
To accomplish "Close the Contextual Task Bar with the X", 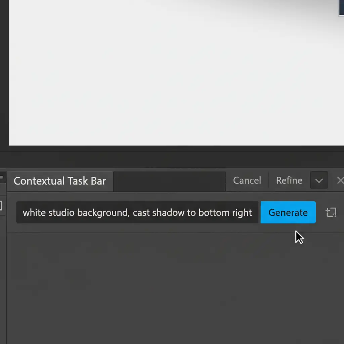I will point(340,180).
